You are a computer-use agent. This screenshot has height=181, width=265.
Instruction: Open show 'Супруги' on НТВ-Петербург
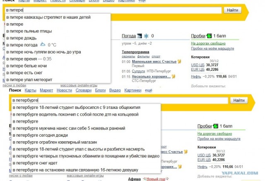[138, 71]
